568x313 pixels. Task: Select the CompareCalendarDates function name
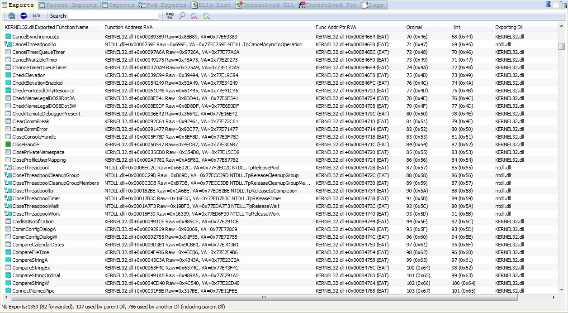(x=38, y=245)
